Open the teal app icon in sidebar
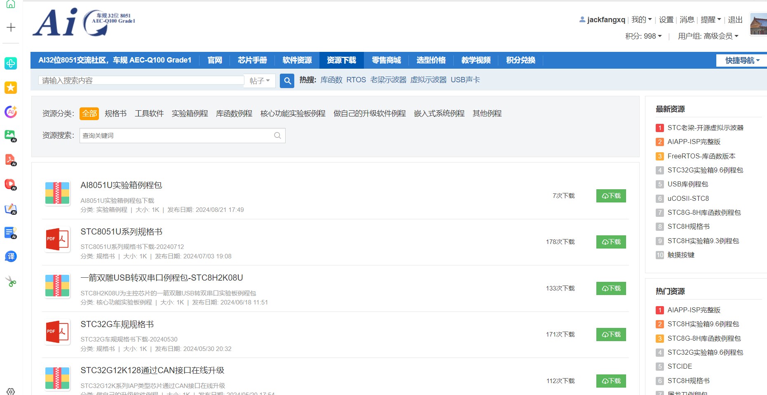Viewport: 767px width, 395px height. coord(11,63)
